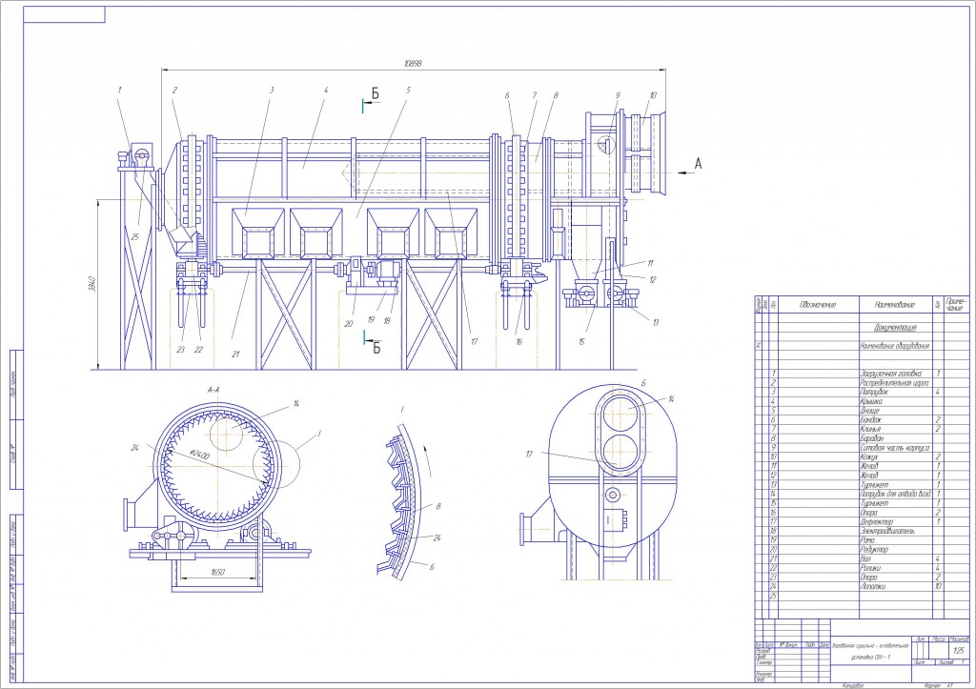Screen dimensions: 976x689
Task: Click 'Опора' in row 16
Action: click(869, 513)
